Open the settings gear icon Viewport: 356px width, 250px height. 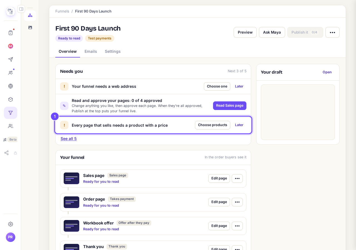point(11,224)
